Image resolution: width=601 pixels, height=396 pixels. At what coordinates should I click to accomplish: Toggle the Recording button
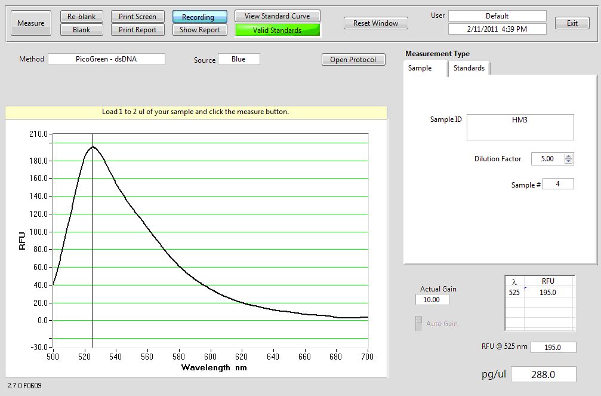click(x=199, y=17)
